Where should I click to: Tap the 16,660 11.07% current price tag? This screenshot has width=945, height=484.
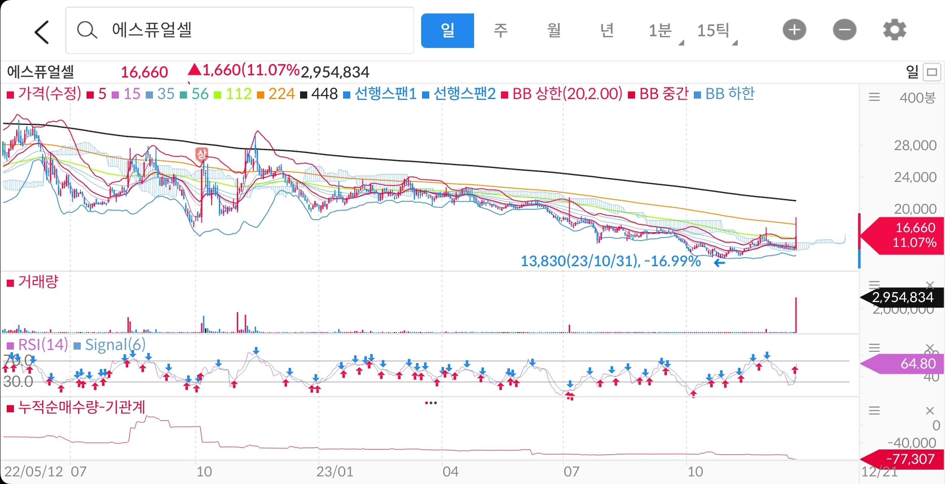[901, 235]
